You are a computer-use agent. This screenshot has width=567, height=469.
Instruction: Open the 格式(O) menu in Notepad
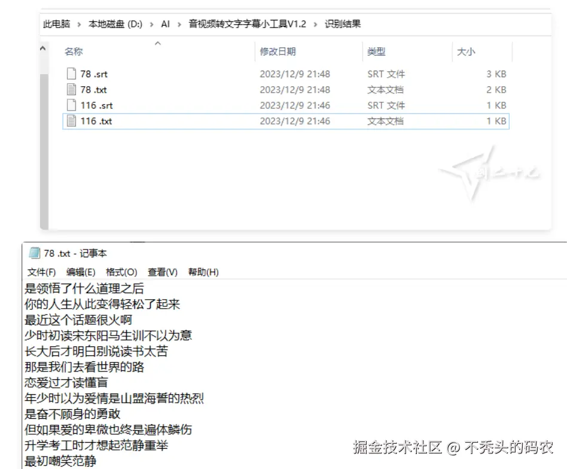(121, 272)
